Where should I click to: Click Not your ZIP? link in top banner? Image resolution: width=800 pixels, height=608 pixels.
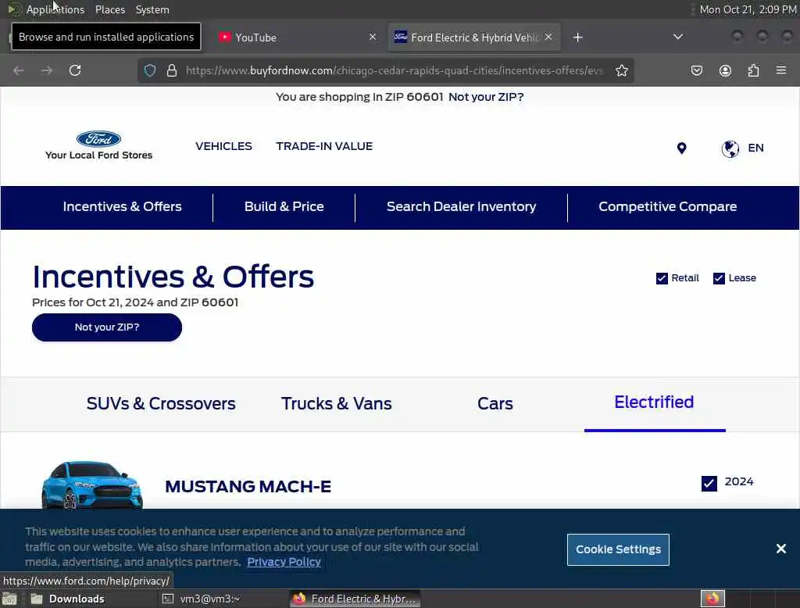pos(486,97)
